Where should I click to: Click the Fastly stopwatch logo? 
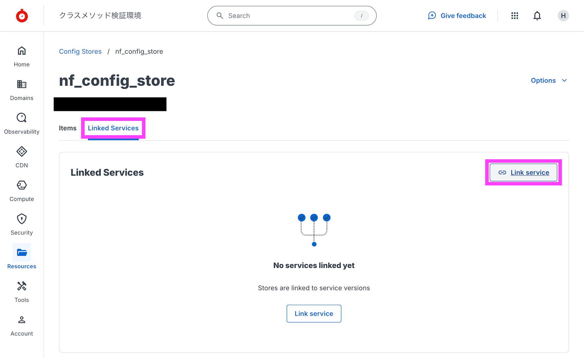pos(22,16)
